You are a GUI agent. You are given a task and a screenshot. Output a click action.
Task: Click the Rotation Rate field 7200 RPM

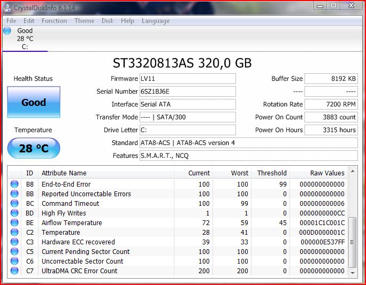[x=331, y=104]
